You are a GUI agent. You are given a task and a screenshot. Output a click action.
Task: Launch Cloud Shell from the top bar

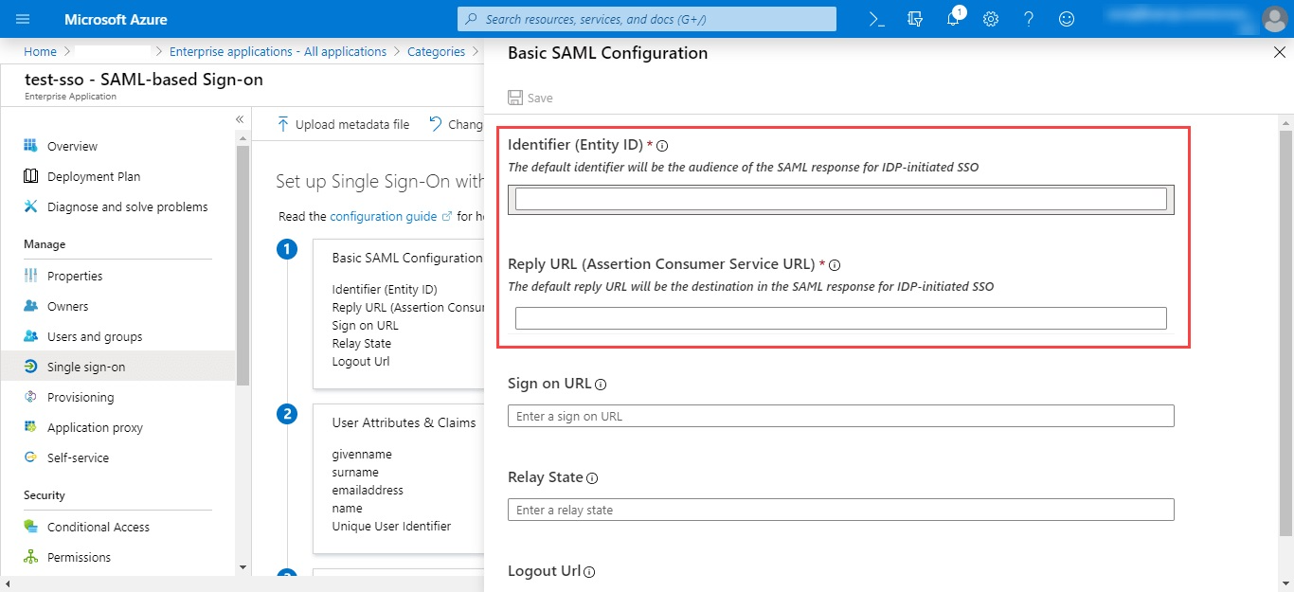coord(877,19)
